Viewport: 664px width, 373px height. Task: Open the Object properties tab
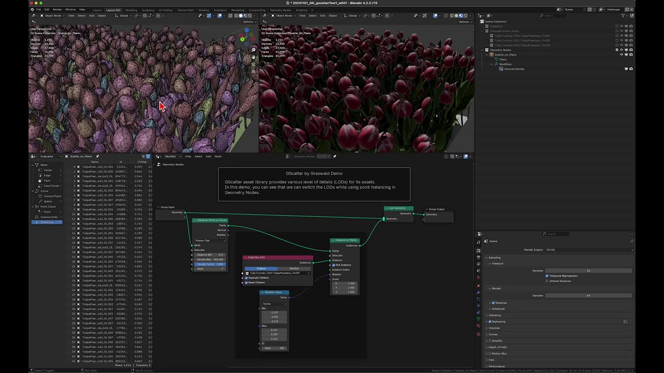[x=478, y=286]
